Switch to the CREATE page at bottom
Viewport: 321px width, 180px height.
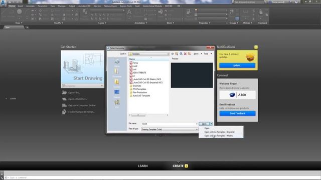(x=178, y=166)
